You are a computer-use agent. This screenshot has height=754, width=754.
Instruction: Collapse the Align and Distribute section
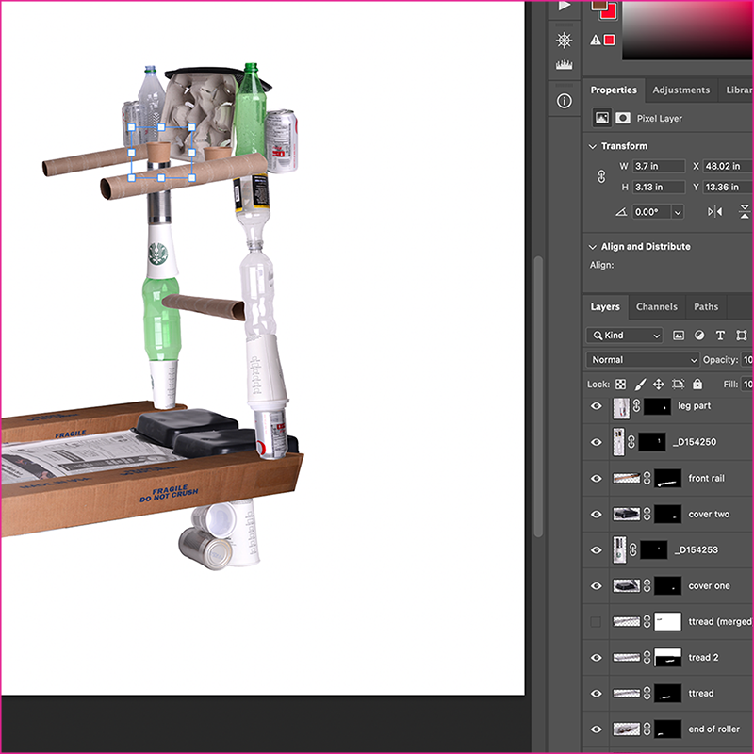point(593,247)
